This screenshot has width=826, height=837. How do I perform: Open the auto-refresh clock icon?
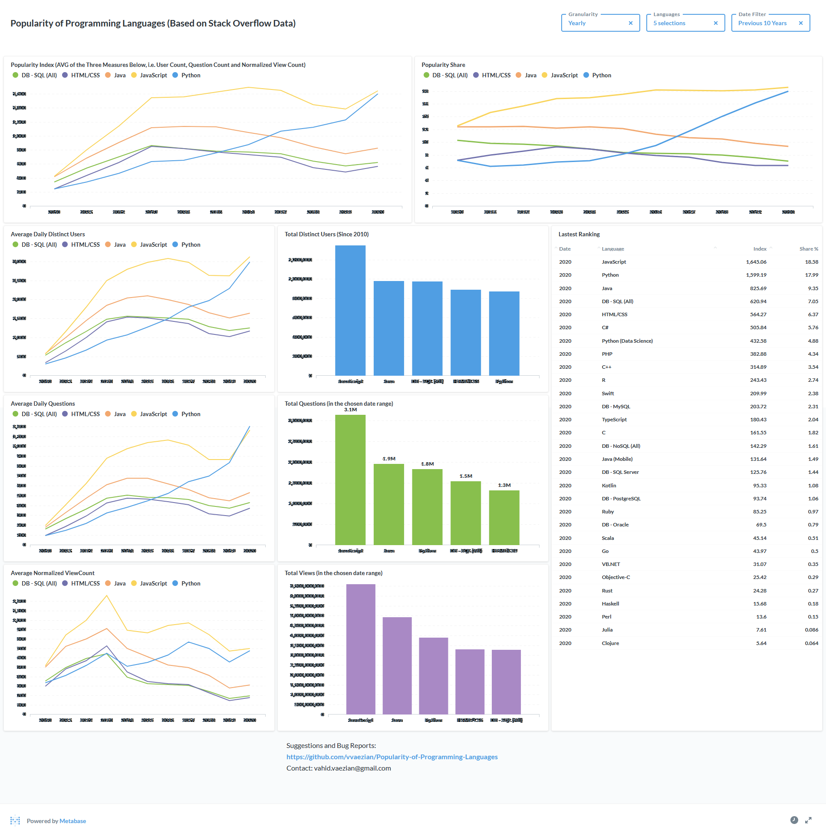[794, 820]
